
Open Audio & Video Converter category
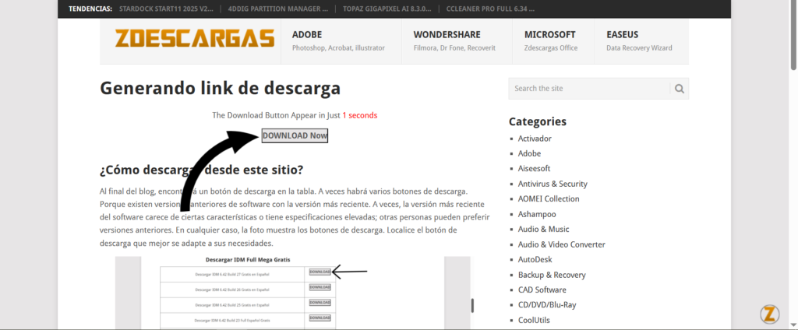[561, 244]
